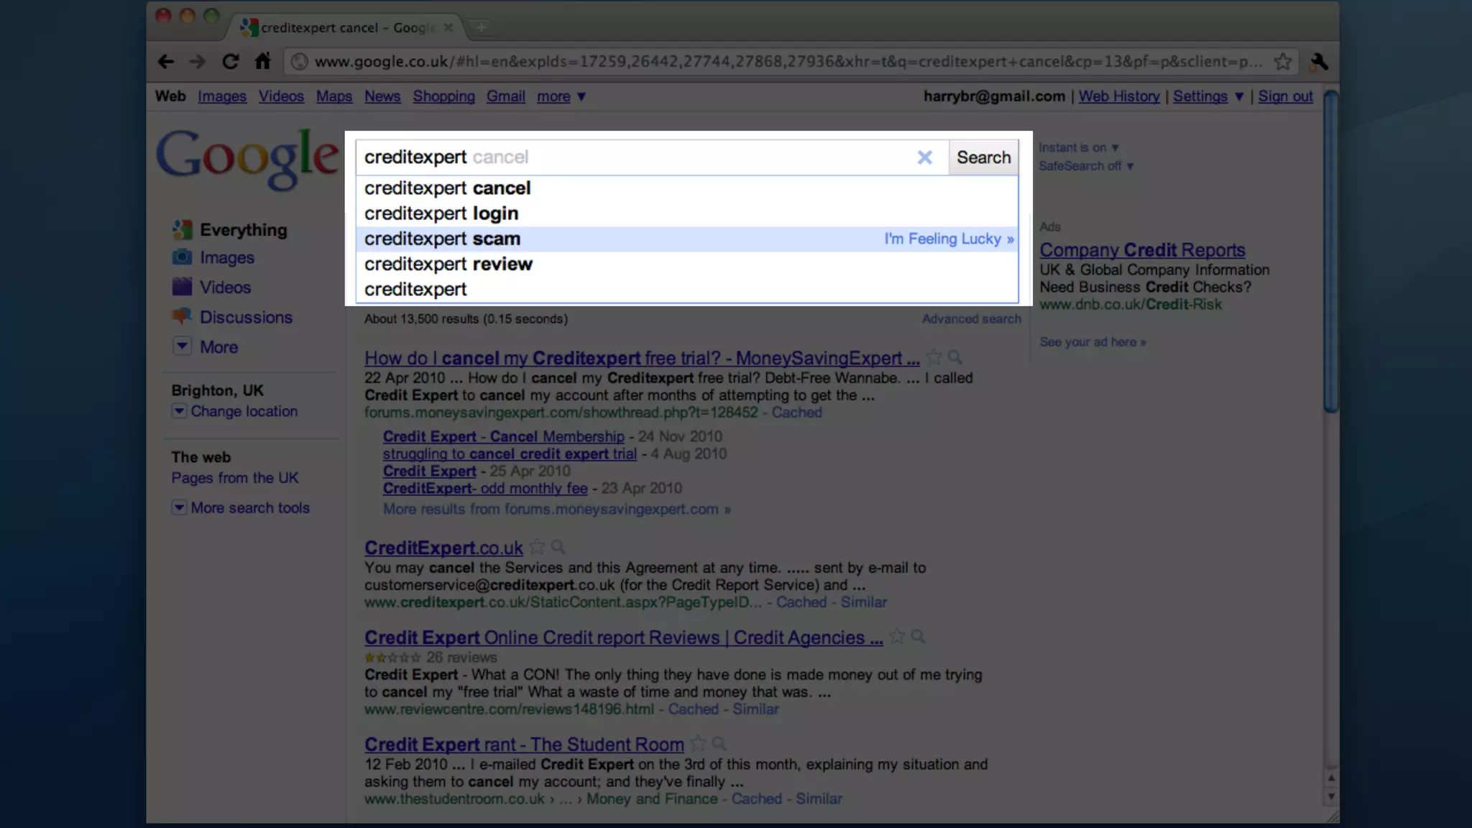The image size is (1472, 828).
Task: Select the creditexpert review suggestion
Action: (x=448, y=264)
